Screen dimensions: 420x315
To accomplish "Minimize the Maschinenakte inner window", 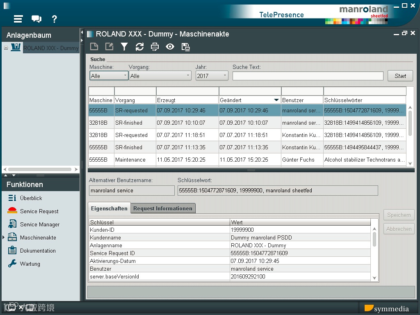I will click(x=397, y=34).
